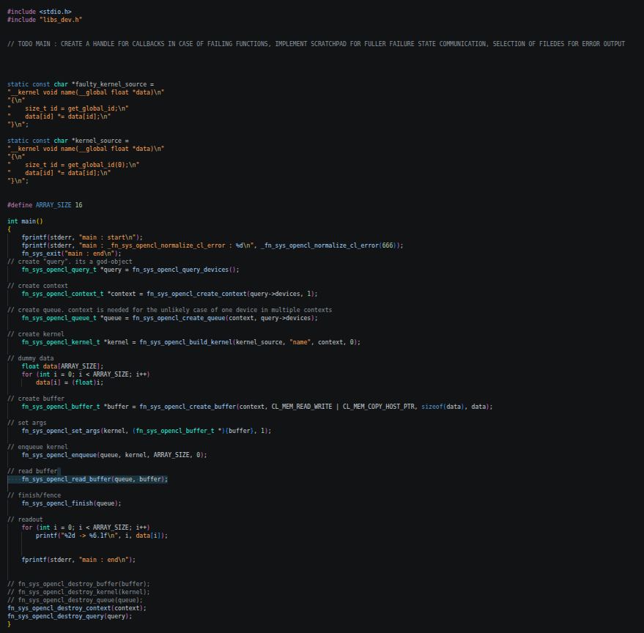This screenshot has width=644, height=633.
Task: Click comment 'create "query". its a god-object'
Action: tap(70, 262)
